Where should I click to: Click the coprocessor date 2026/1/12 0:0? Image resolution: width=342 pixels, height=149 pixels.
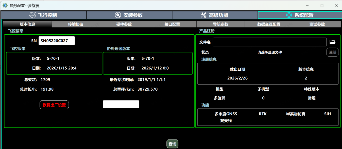click(155, 68)
